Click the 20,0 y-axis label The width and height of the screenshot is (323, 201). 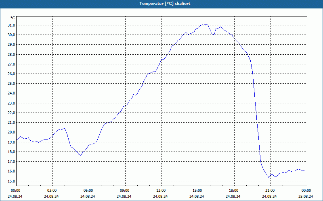(x=11, y=132)
